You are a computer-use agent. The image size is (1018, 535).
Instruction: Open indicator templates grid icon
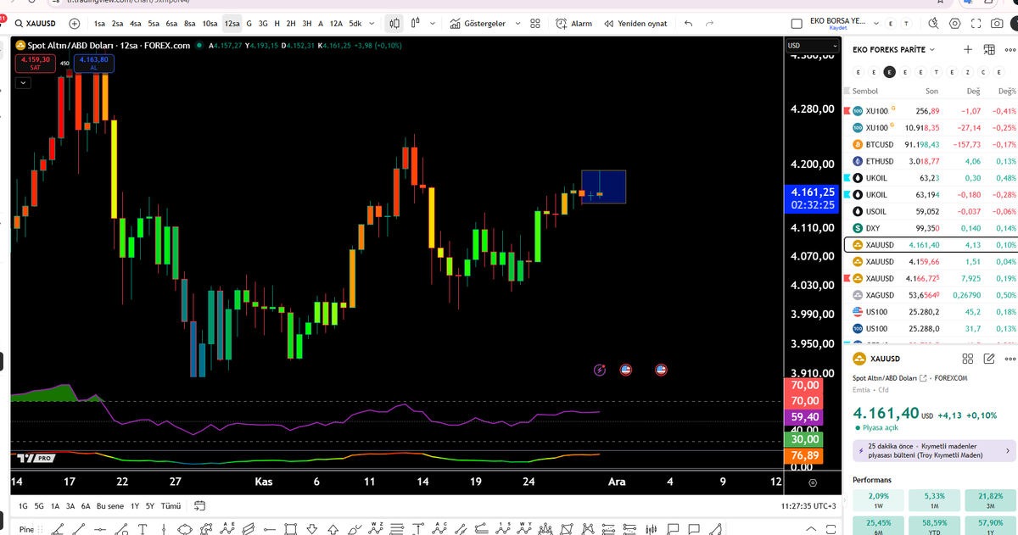pos(535,24)
